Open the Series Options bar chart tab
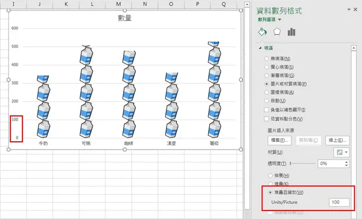Image resolution: width=362 pixels, height=219 pixels. coord(291,32)
